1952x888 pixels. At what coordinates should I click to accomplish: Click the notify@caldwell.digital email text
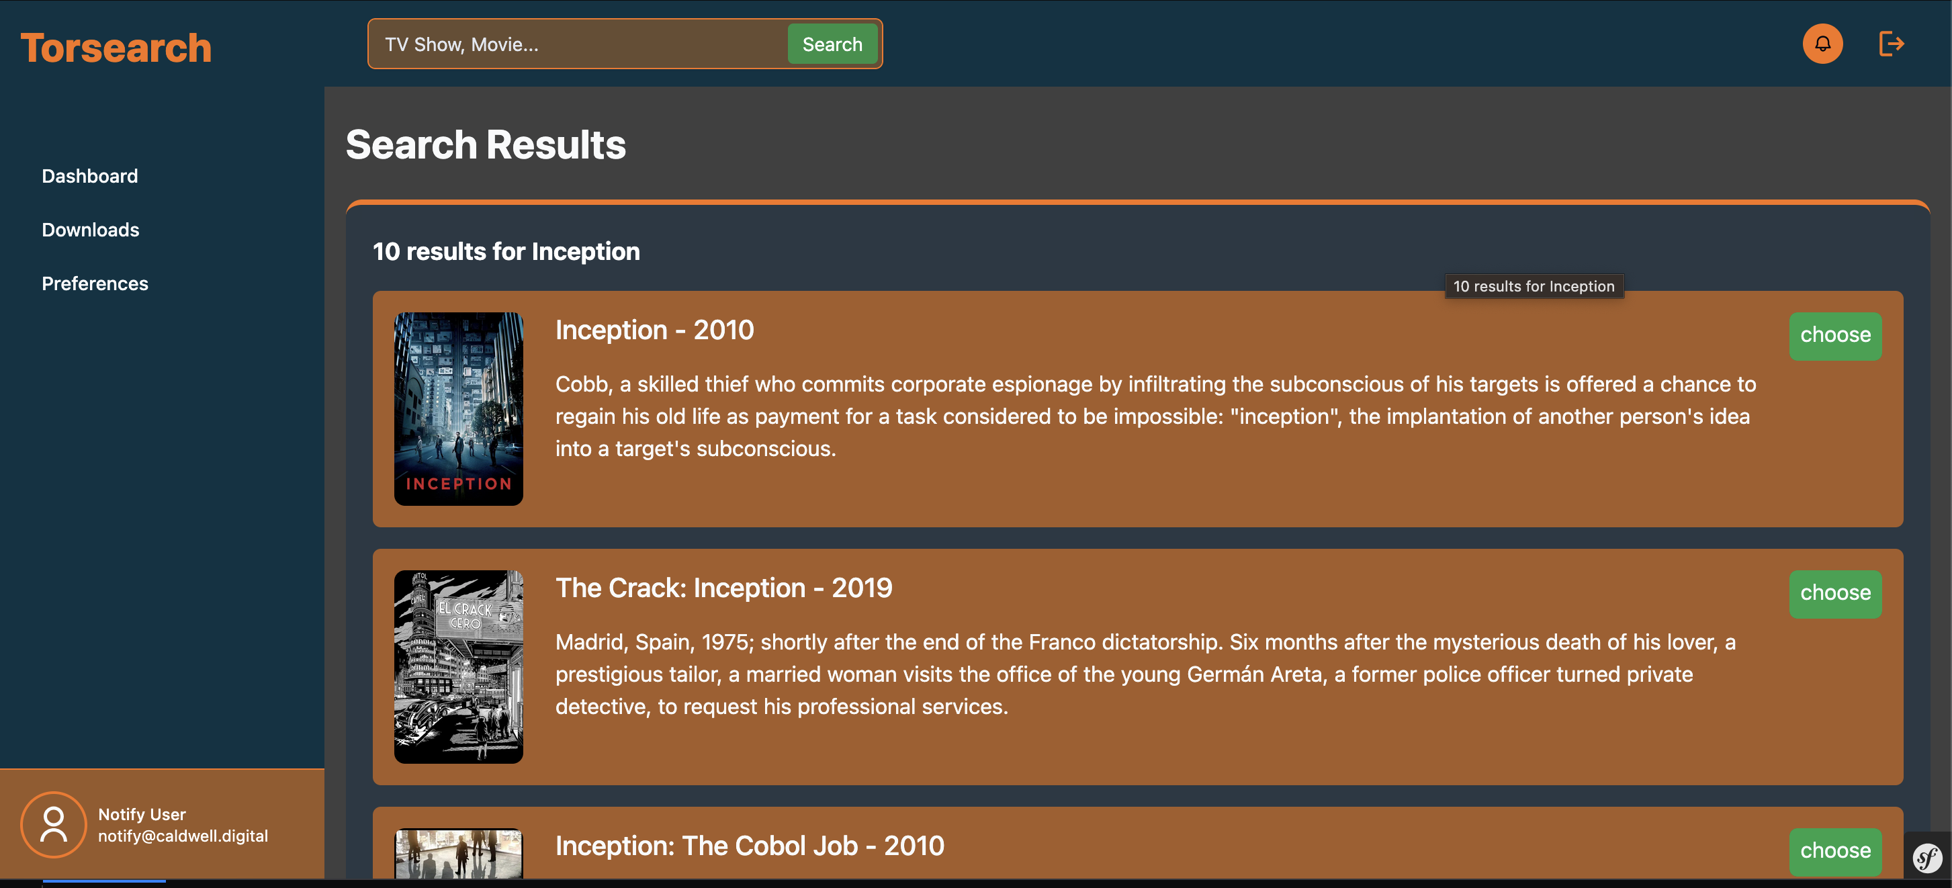[183, 836]
